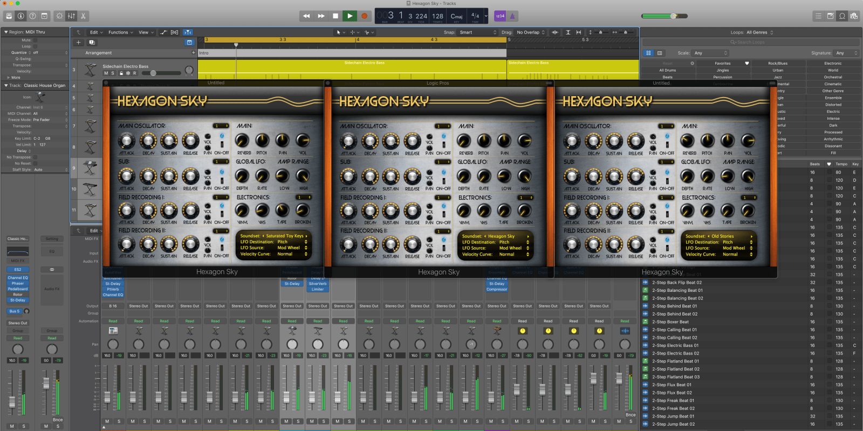Switch loop browser to column view
The width and height of the screenshot is (863, 431).
tap(660, 53)
